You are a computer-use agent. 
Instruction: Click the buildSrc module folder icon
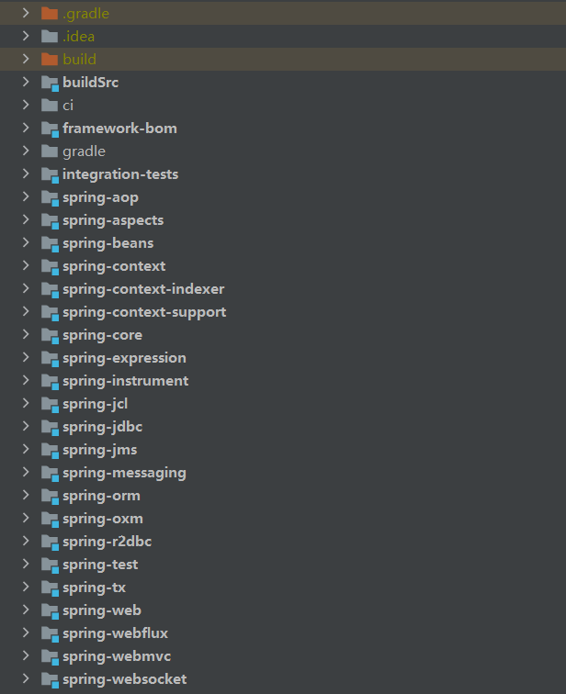50,83
